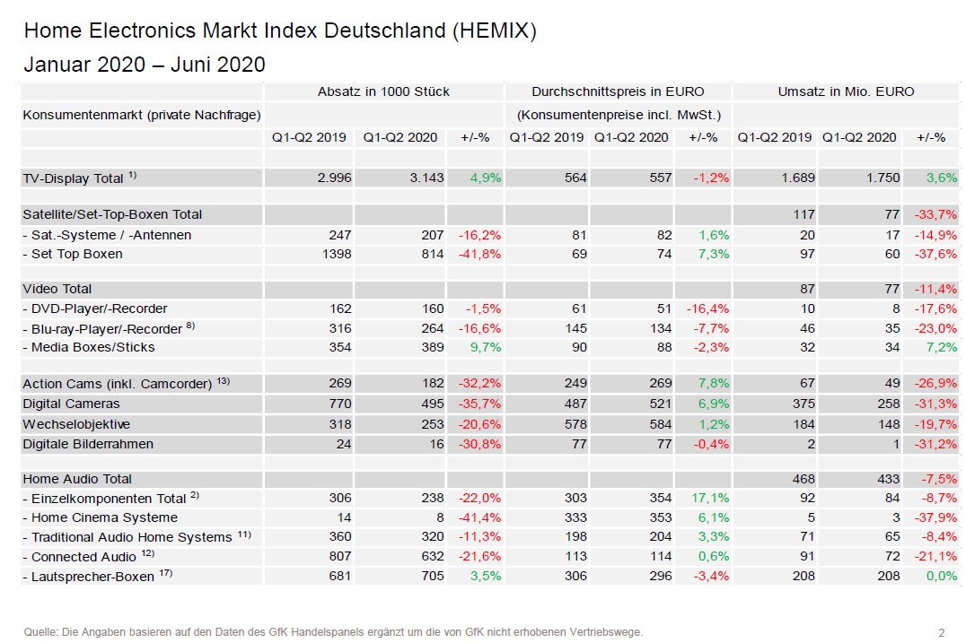Viewport: 966px width, 643px height.
Task: Click the 'Quelle' footnote text at the bottom
Action: click(x=333, y=631)
